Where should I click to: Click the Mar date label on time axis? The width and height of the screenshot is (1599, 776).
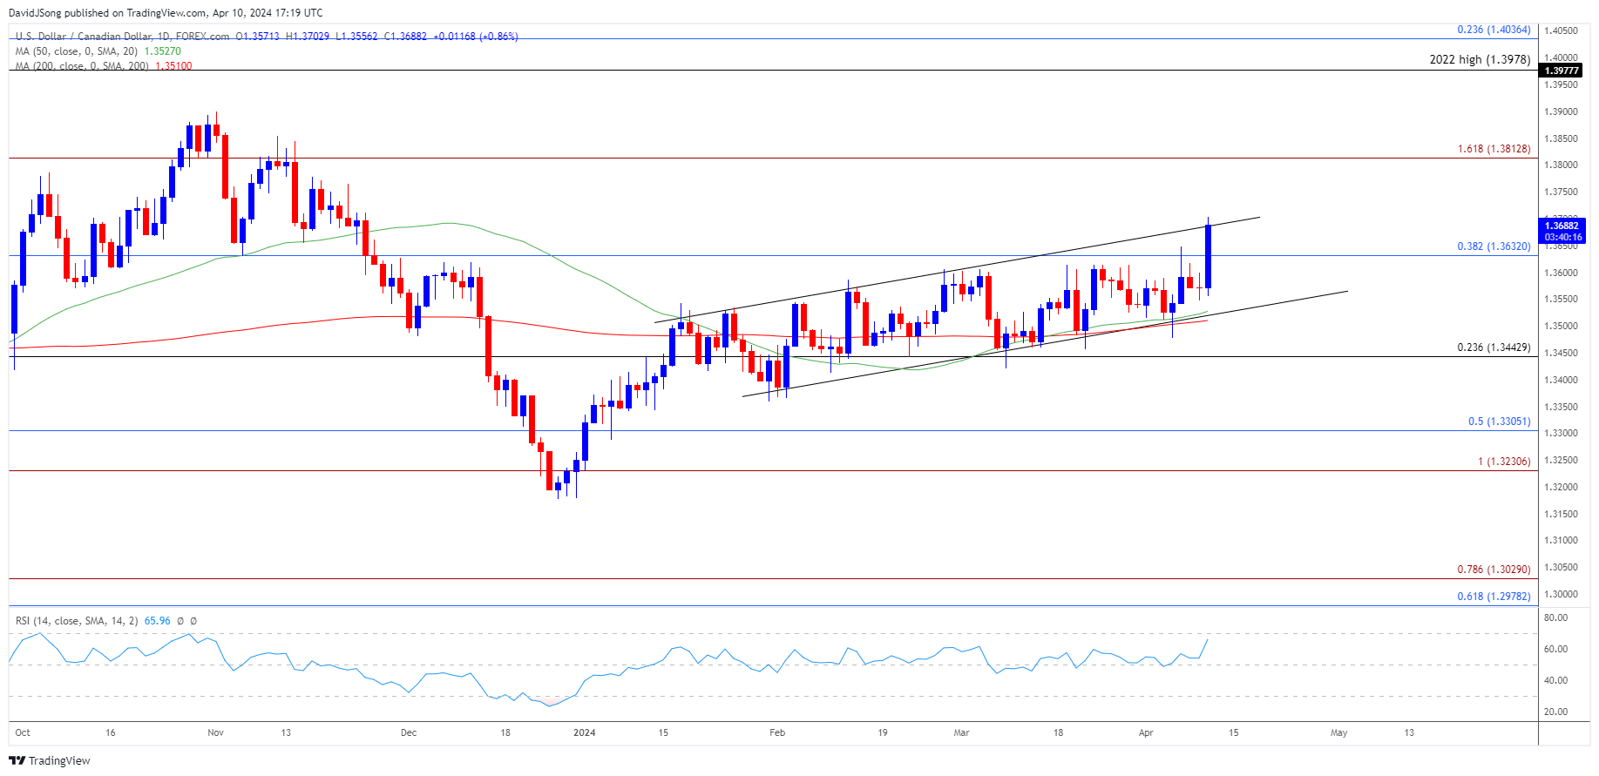tap(961, 732)
